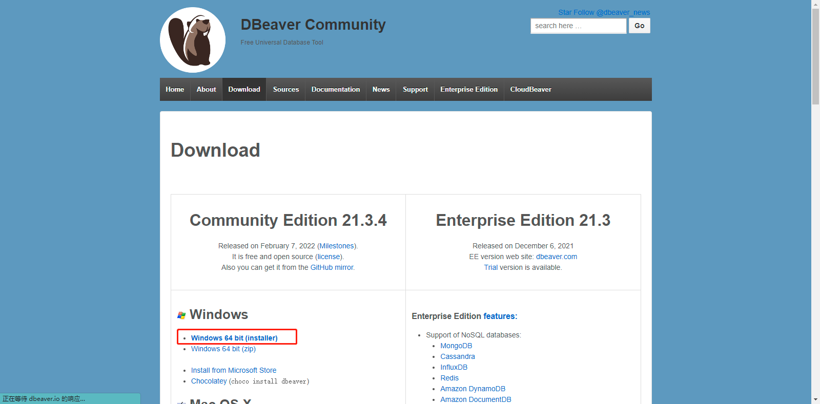Focus the 'search here' input field

(x=579, y=26)
